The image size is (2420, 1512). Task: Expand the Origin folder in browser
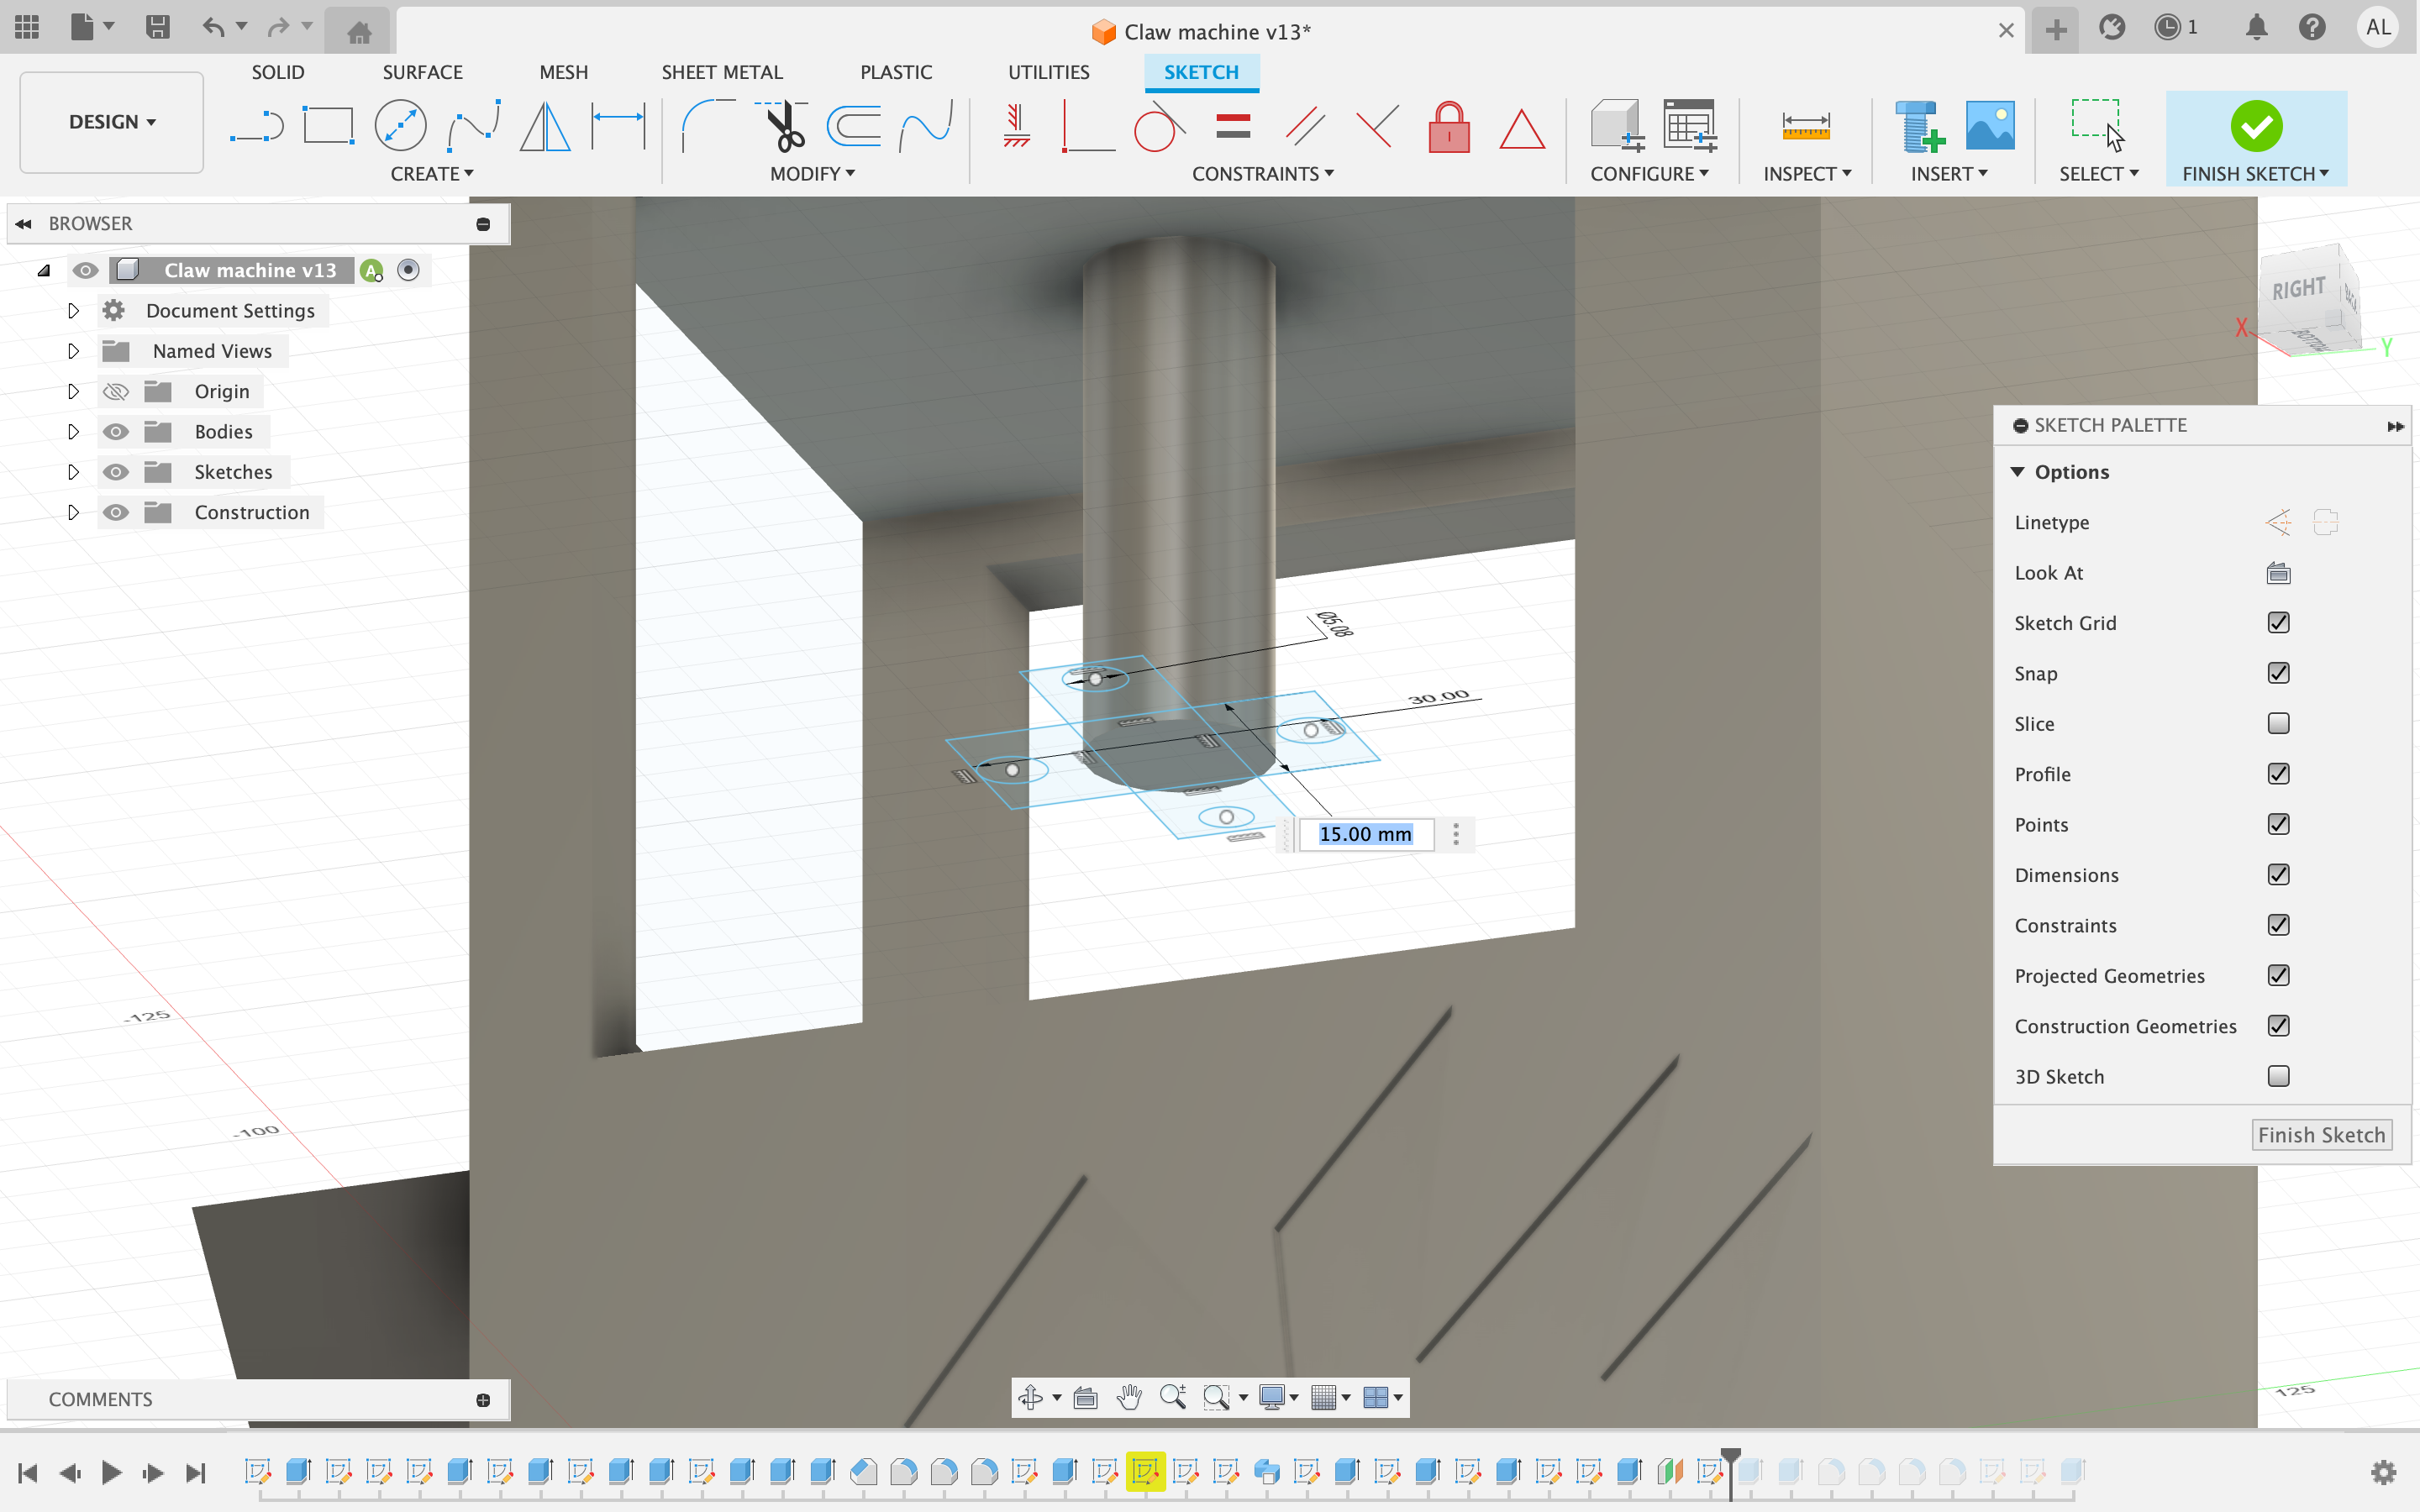71,391
